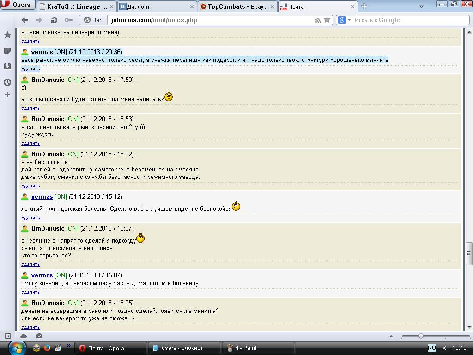The width and height of the screenshot is (473, 355).
Task: Bookmark page with address bar star
Action: point(327,20)
